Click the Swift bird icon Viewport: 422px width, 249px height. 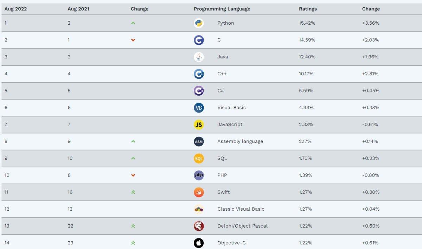coord(199,192)
